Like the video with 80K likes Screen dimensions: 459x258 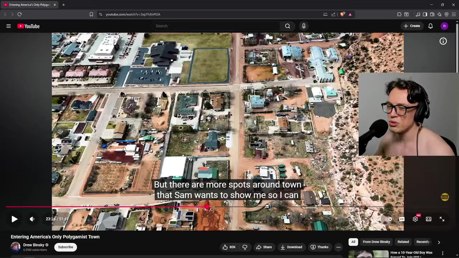229,247
